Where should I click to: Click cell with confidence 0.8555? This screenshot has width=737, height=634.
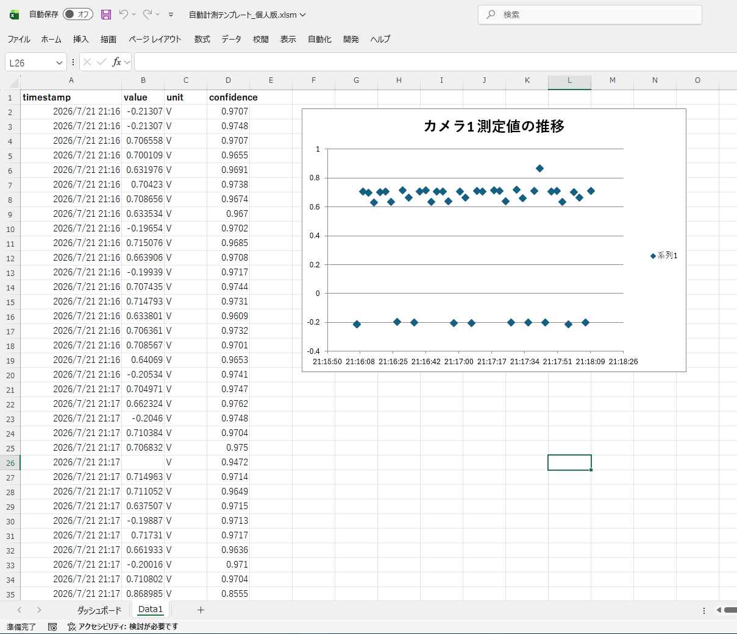pyautogui.click(x=229, y=594)
